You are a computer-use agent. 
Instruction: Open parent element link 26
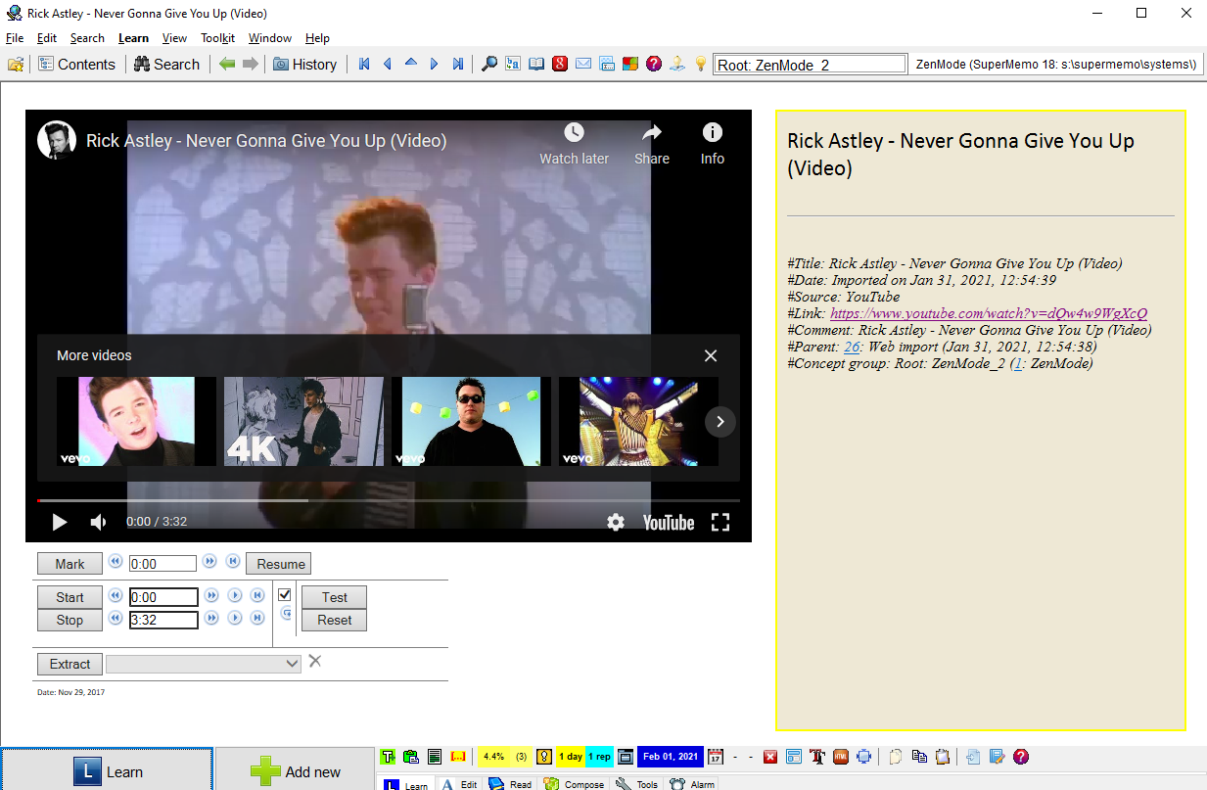(x=851, y=347)
